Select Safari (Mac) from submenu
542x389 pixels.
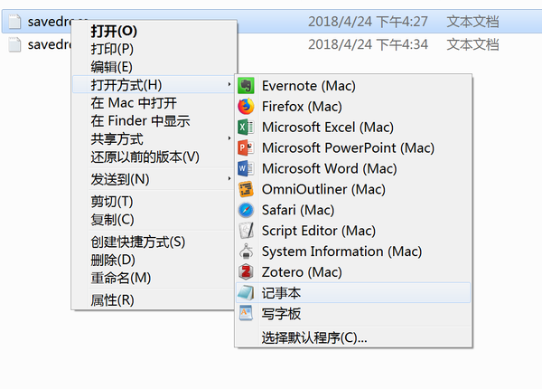coord(353,210)
